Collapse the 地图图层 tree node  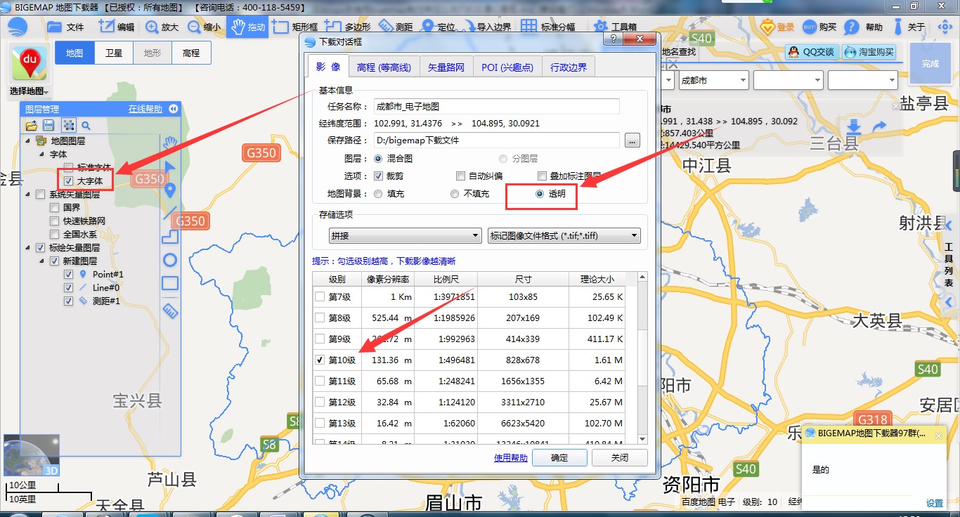click(x=28, y=140)
